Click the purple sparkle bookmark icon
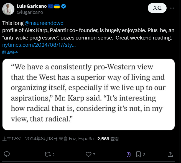 click(129, 154)
